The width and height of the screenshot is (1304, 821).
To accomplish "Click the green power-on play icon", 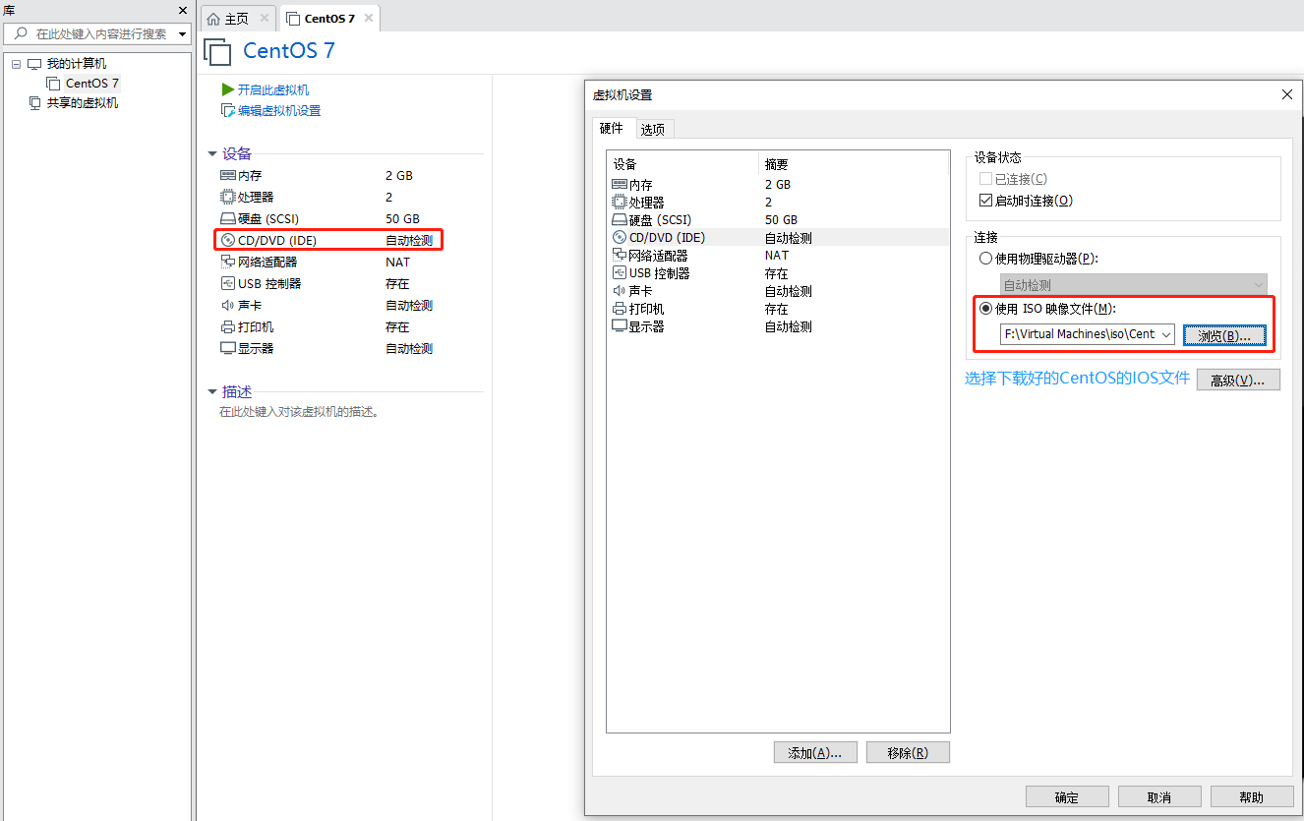I will [x=228, y=89].
